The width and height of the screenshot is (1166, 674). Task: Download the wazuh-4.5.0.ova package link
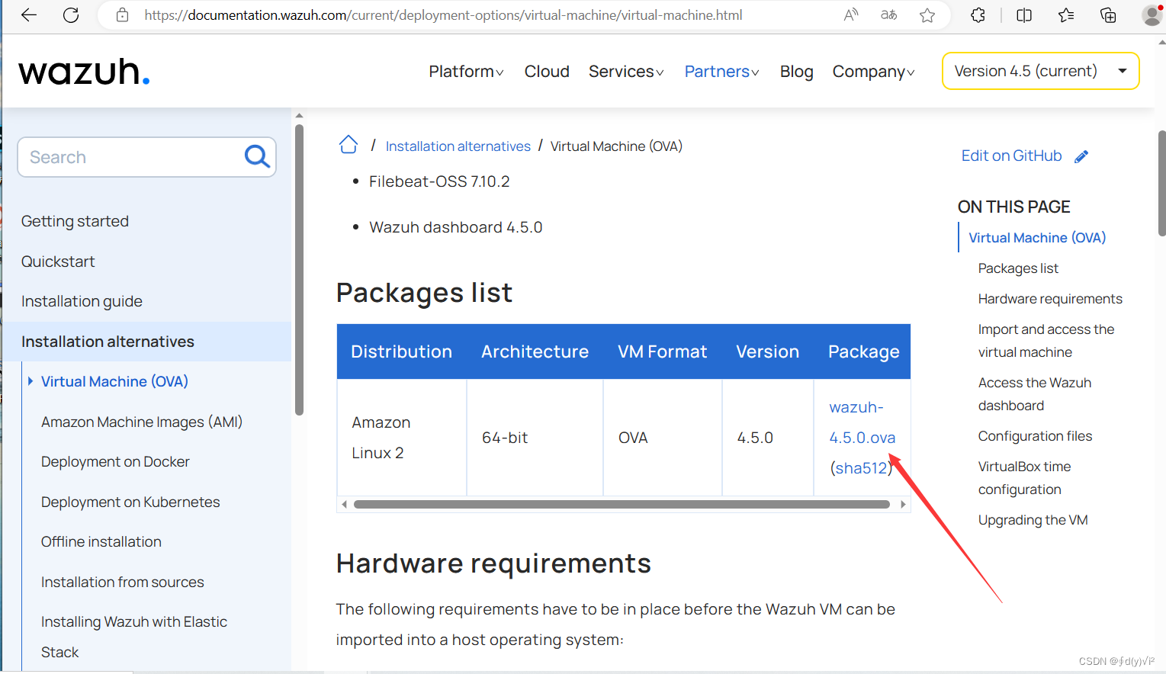tap(862, 422)
